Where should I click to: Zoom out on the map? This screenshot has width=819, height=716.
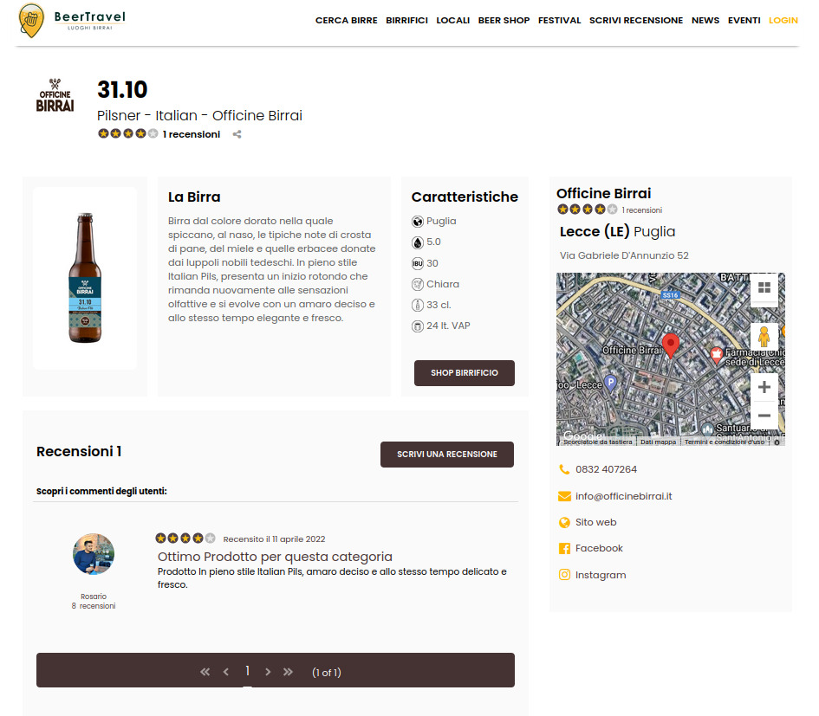[x=764, y=416]
